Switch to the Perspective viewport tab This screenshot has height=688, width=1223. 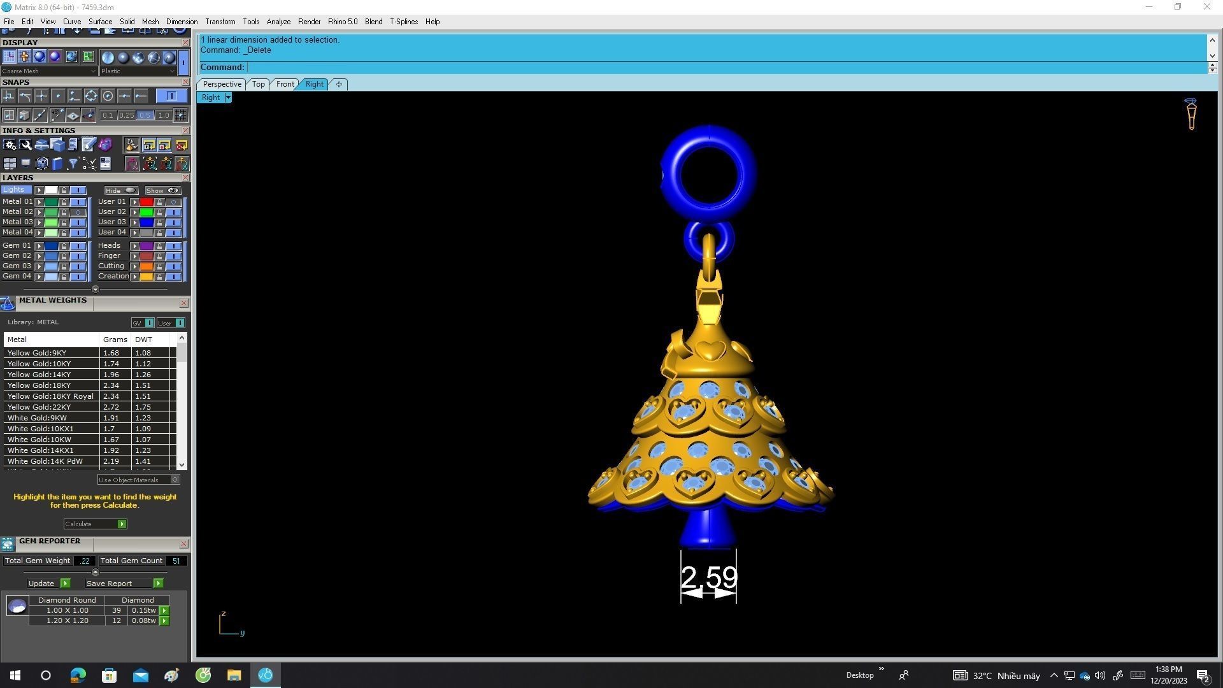tap(222, 84)
